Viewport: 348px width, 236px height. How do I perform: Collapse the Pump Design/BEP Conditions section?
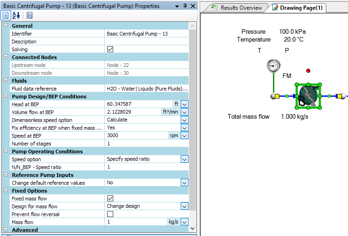pos(6,97)
